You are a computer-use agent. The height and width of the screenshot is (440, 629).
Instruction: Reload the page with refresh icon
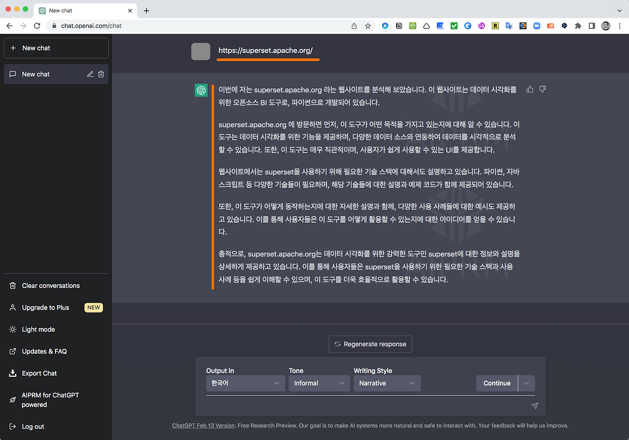(37, 26)
